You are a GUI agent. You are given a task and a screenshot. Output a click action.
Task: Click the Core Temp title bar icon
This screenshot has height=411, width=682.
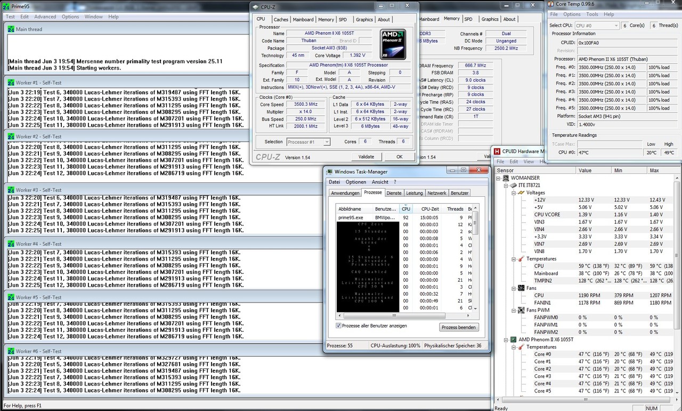tap(550, 5)
